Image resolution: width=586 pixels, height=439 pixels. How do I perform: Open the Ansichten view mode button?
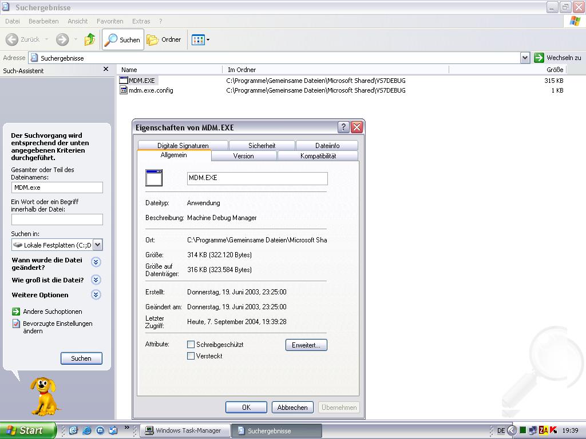tap(197, 39)
